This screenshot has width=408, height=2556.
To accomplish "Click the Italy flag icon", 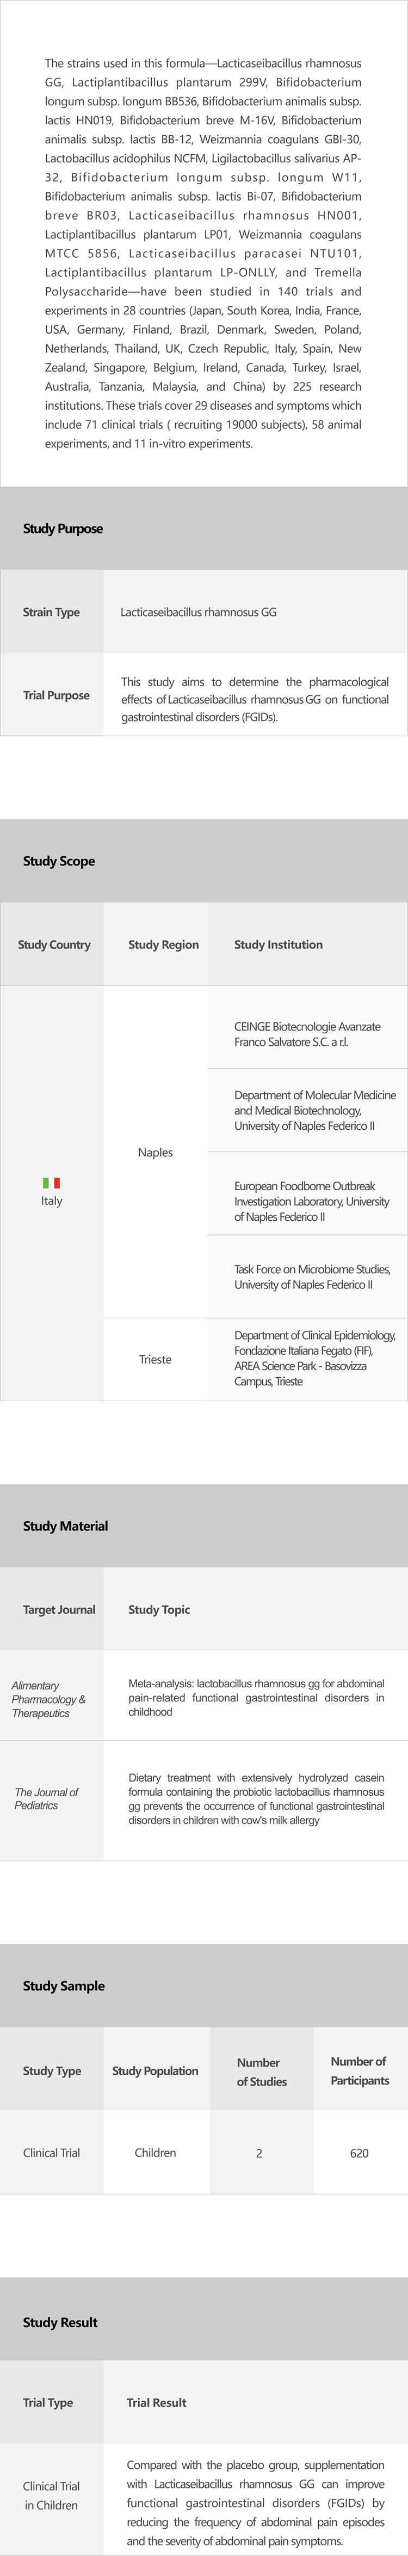I will coord(52,1182).
